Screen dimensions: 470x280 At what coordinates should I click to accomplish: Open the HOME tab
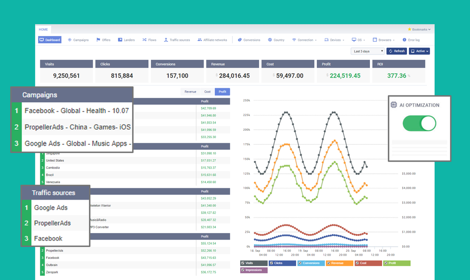(43, 29)
